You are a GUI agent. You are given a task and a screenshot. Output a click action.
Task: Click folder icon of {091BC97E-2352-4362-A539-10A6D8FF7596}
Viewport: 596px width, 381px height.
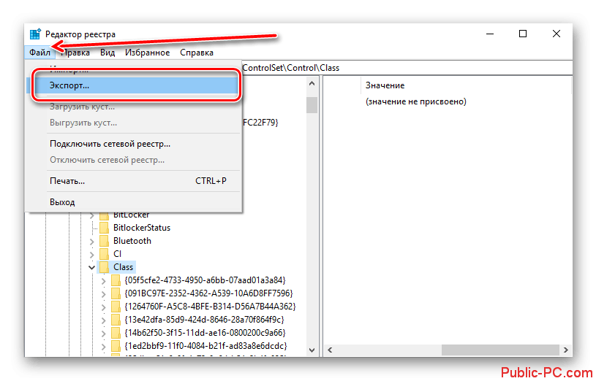pos(116,293)
